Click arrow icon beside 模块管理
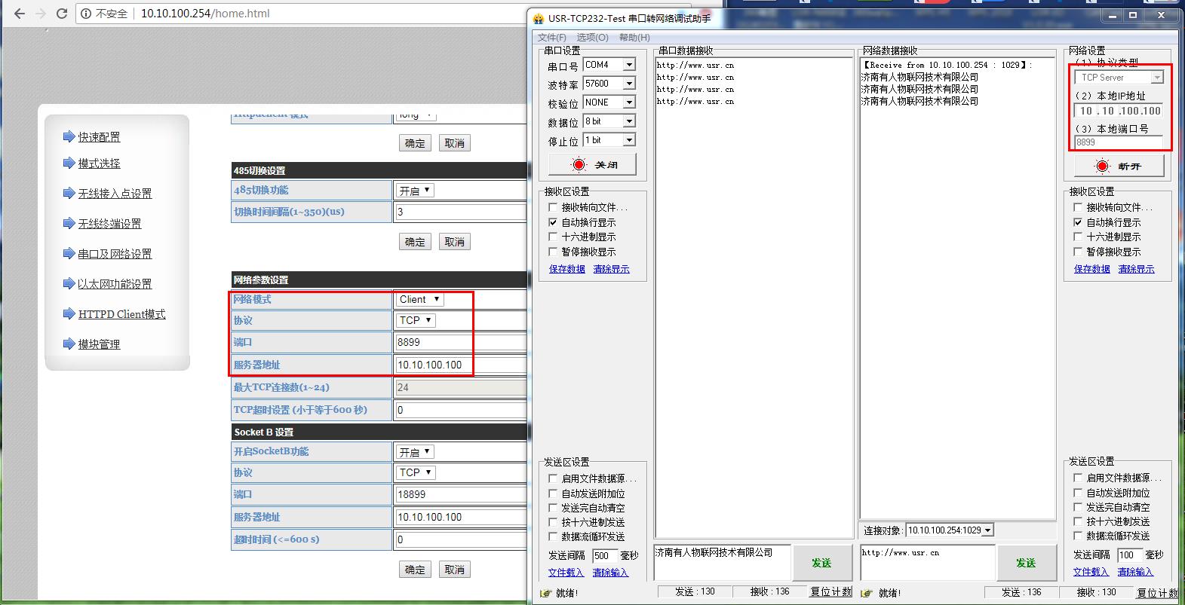 click(x=69, y=344)
